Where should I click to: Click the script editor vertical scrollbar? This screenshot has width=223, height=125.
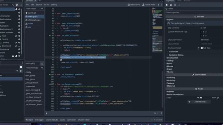162,89
